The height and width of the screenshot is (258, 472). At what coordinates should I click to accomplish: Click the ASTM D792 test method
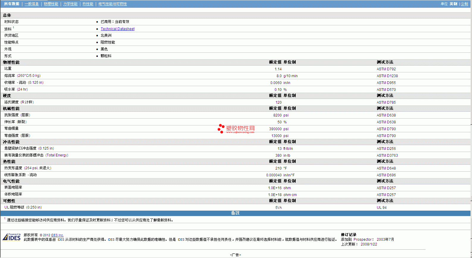(386, 69)
